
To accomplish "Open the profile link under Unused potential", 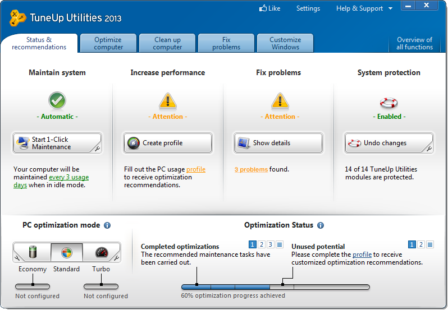I will coord(362,255).
